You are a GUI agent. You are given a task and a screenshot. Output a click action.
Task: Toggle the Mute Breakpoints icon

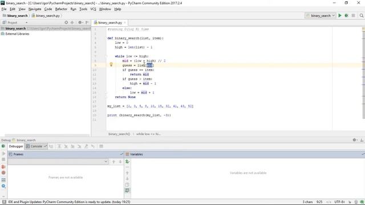(3, 173)
